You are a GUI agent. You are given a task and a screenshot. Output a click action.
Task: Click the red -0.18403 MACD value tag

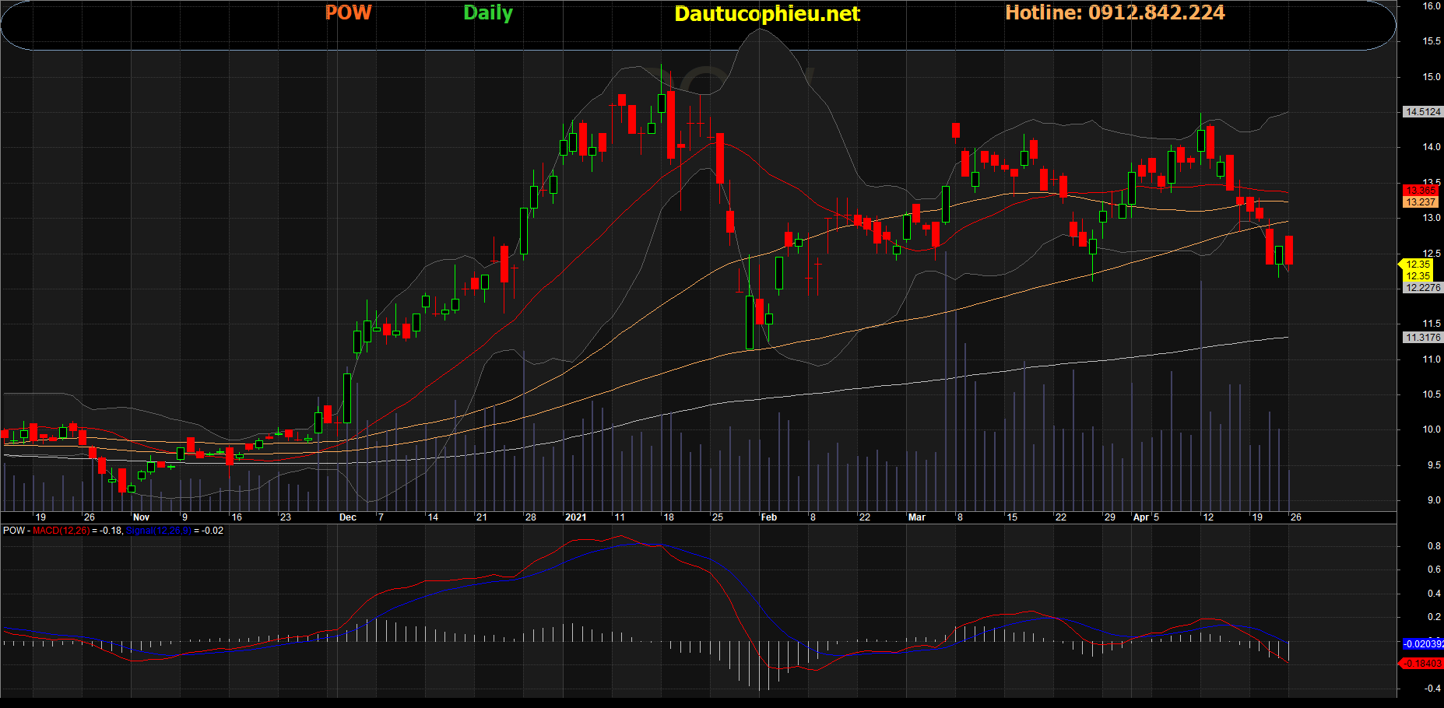coord(1422,664)
